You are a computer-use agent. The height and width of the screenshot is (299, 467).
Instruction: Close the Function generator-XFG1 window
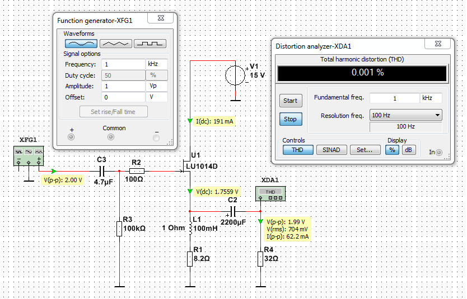tap(161, 18)
